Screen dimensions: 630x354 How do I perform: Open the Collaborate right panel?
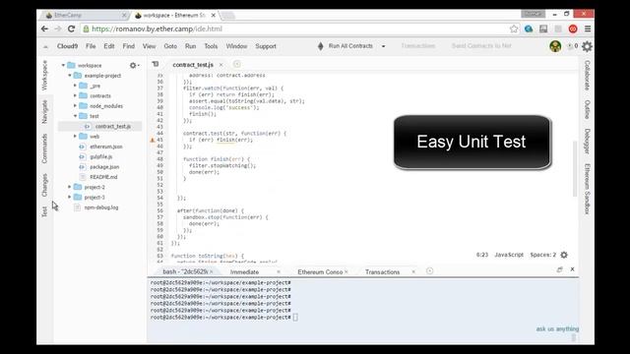point(587,75)
